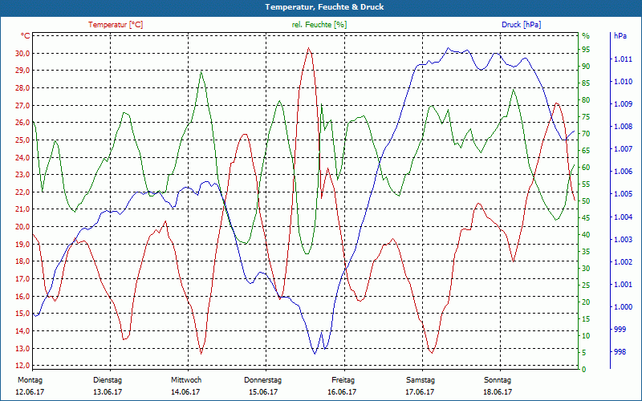Viewport: 642px width, 401px height.
Task: Click pressure axis value '1.008'
Action: tap(623, 127)
